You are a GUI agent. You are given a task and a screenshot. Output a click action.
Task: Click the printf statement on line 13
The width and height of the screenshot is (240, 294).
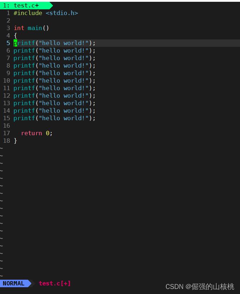point(54,103)
